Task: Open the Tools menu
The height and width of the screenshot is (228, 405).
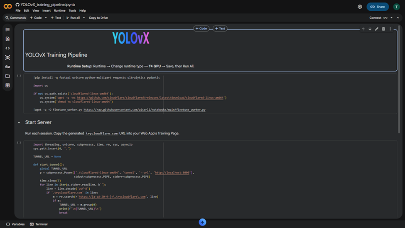Action: click(x=72, y=11)
